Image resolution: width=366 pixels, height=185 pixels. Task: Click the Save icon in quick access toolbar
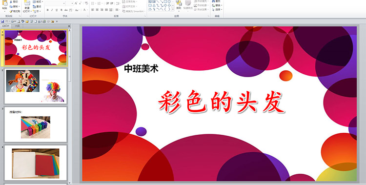coord(2,21)
